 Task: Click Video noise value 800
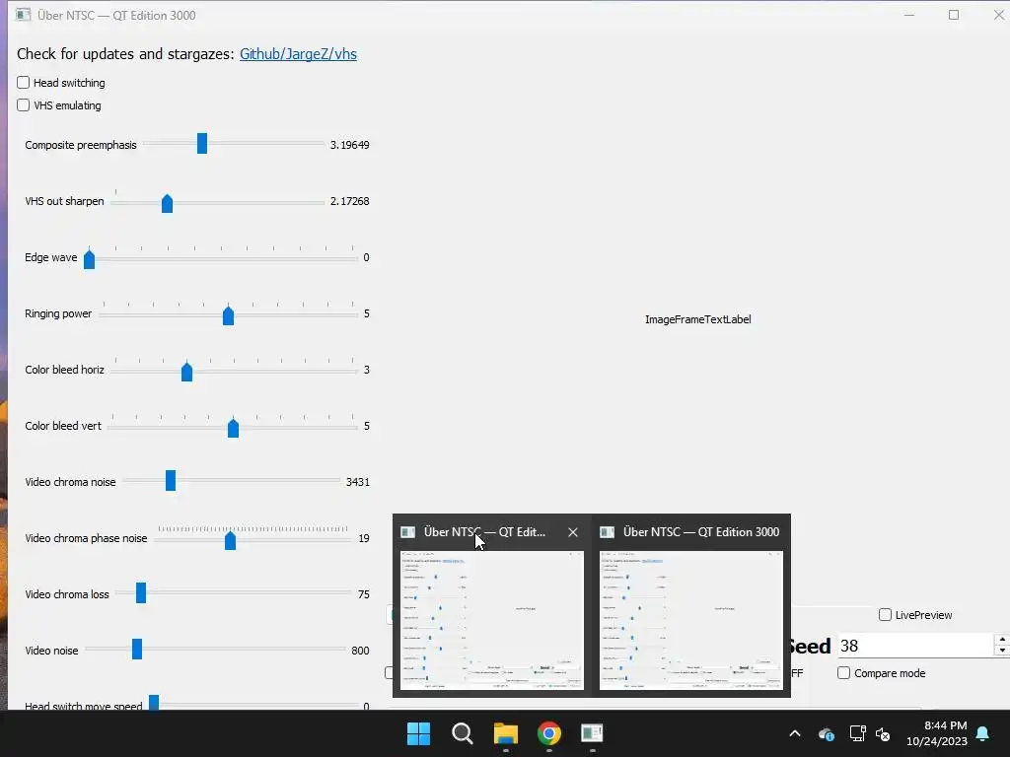click(361, 651)
